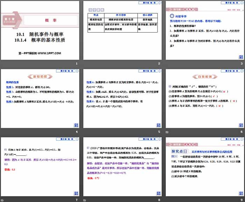Click the slide number 5 label

pos(159,132)
